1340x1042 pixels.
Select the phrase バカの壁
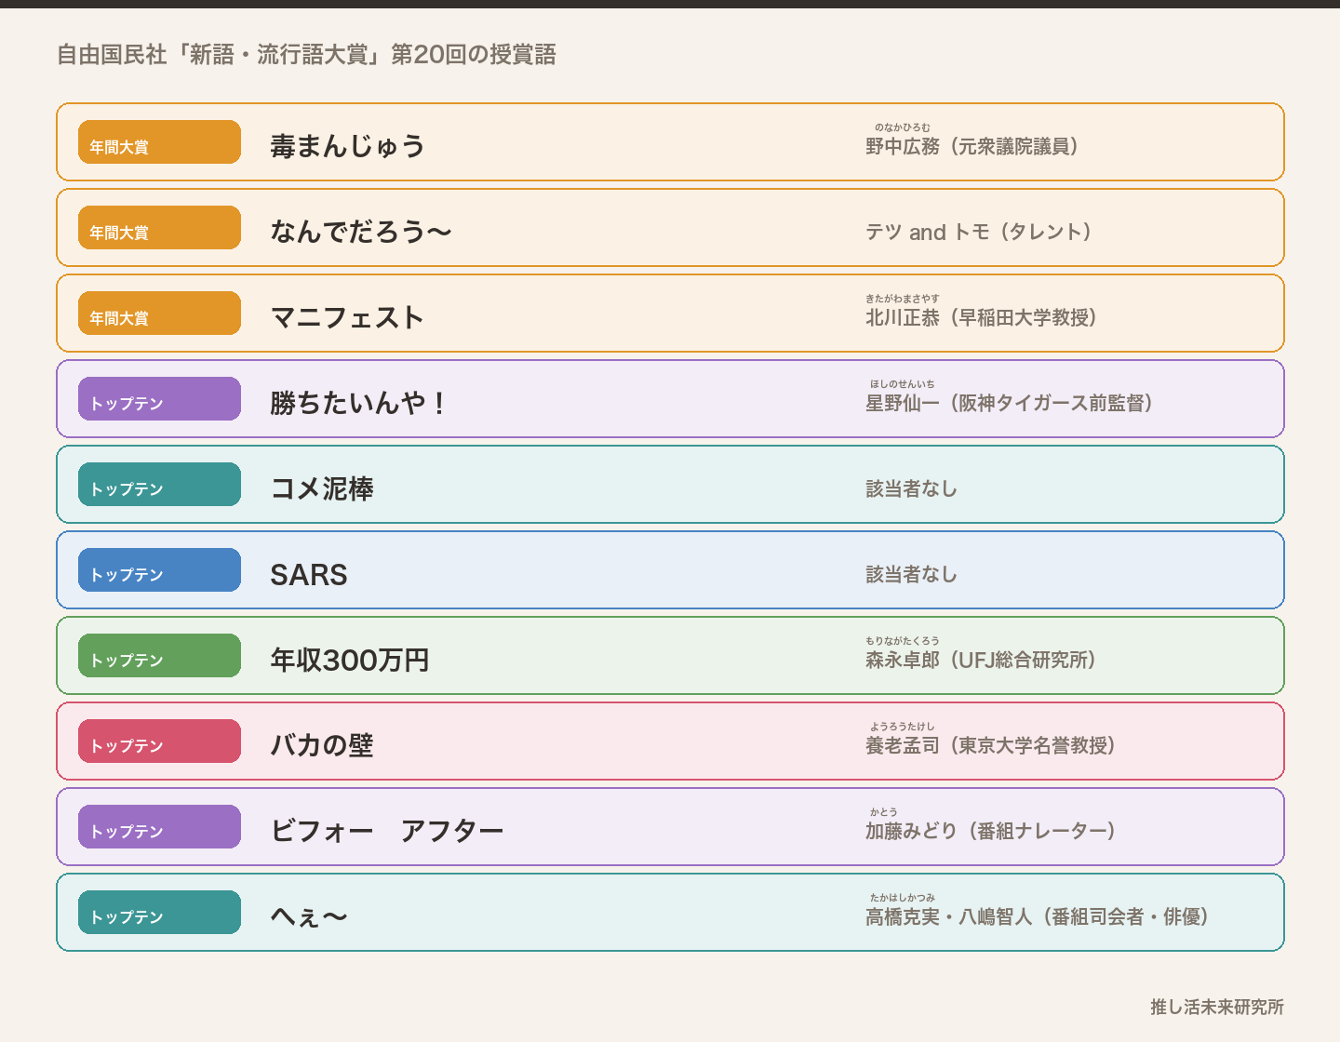322,745
